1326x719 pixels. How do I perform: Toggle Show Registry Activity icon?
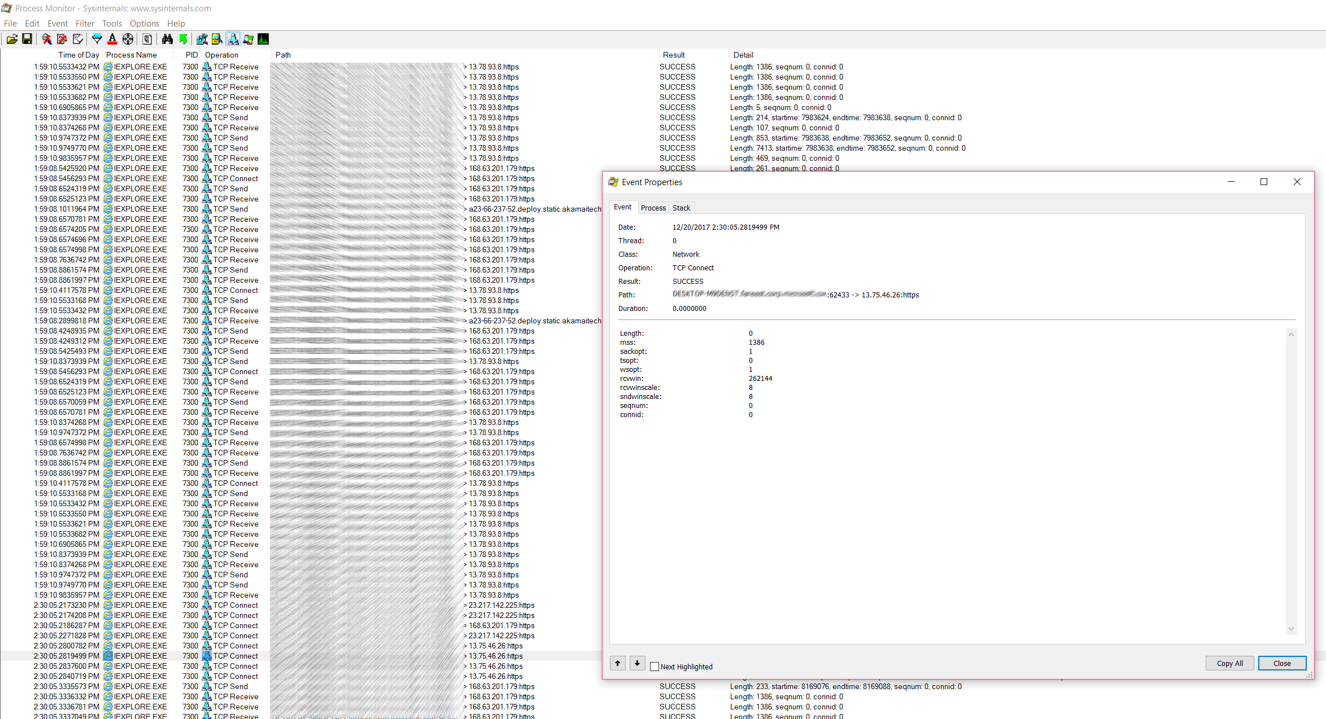pos(202,39)
